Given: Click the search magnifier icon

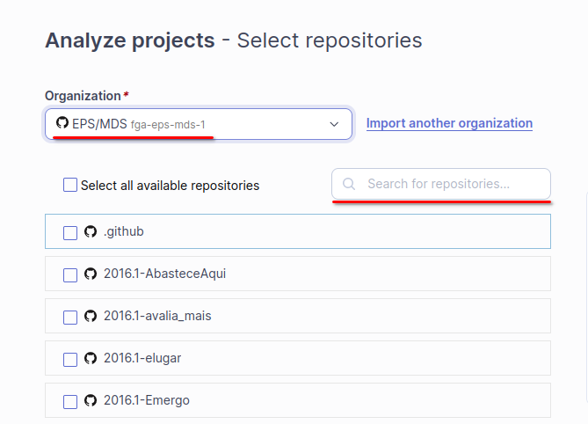Looking at the screenshot, I should [x=349, y=184].
